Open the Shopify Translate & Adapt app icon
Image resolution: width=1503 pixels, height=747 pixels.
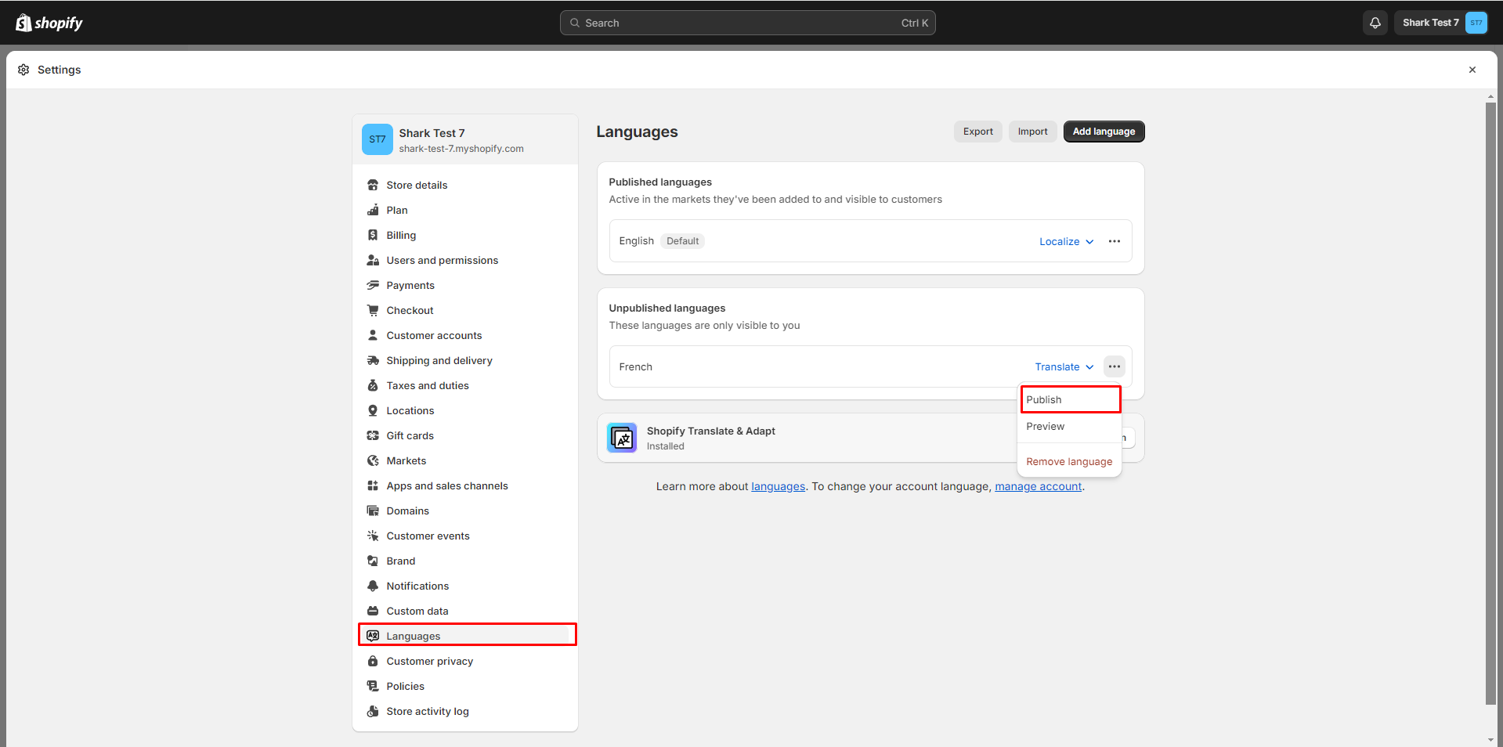(x=621, y=438)
